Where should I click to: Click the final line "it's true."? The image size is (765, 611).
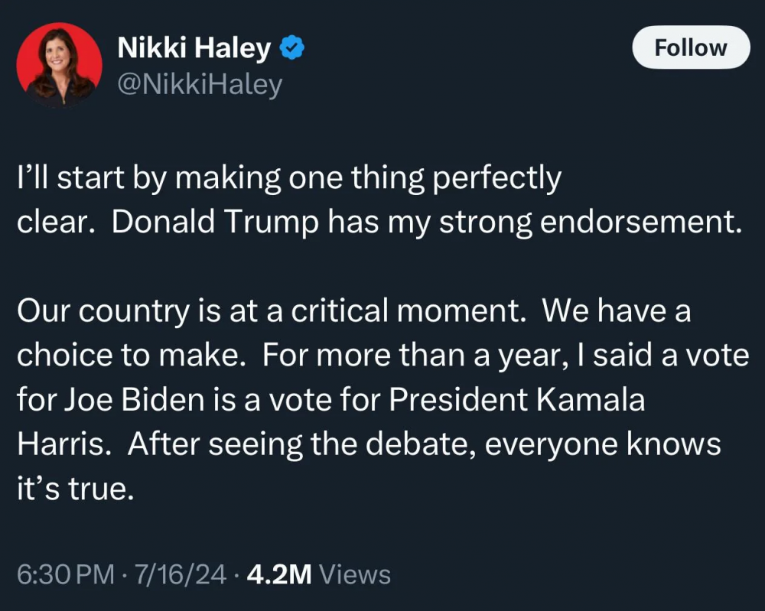point(75,489)
